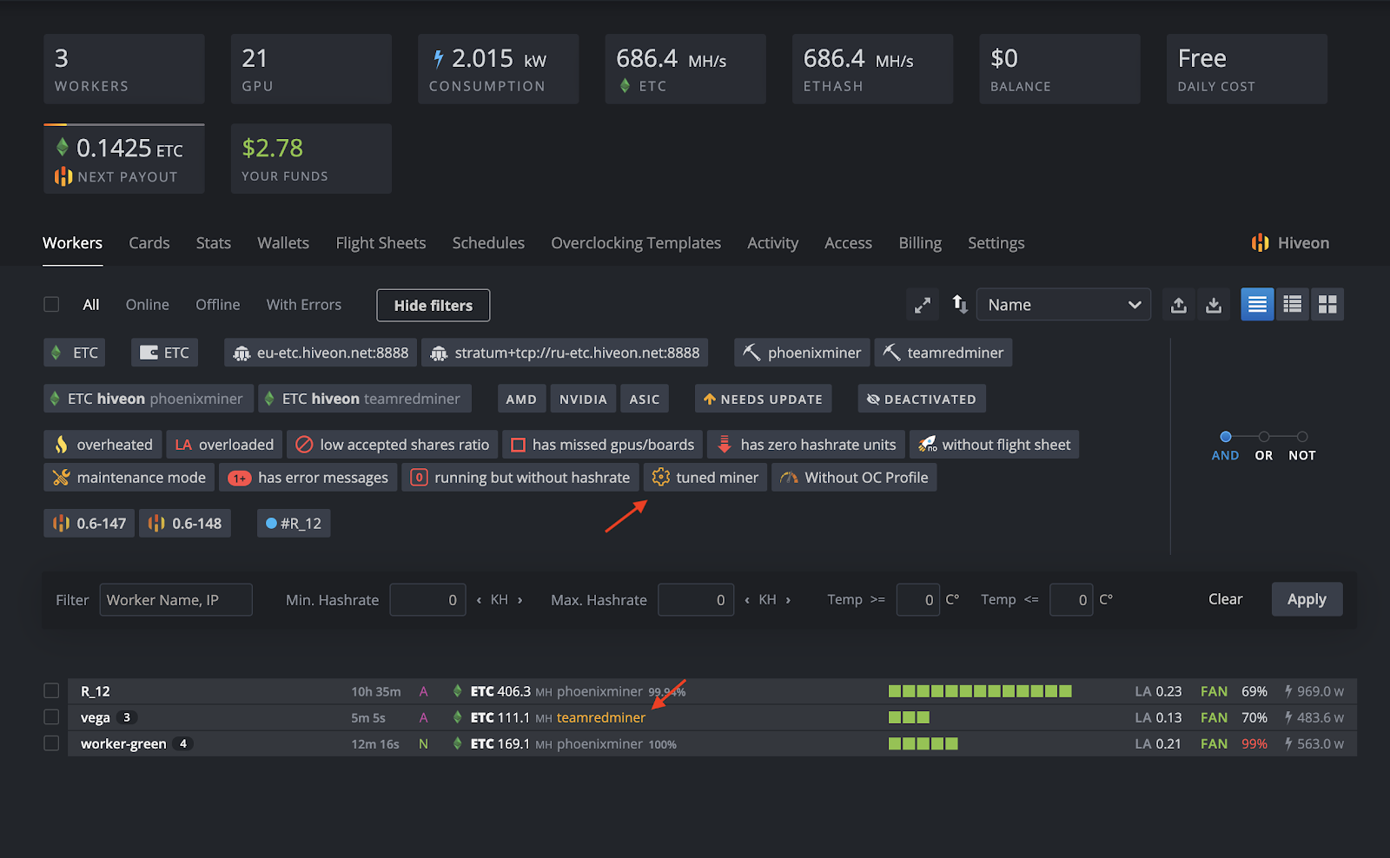Toggle the ASIC filter
This screenshot has height=858, width=1390.
click(645, 399)
